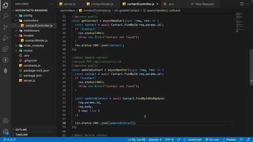This screenshot has height=142, width=253.
Task: Split the editor to the right
Action: (242, 4)
